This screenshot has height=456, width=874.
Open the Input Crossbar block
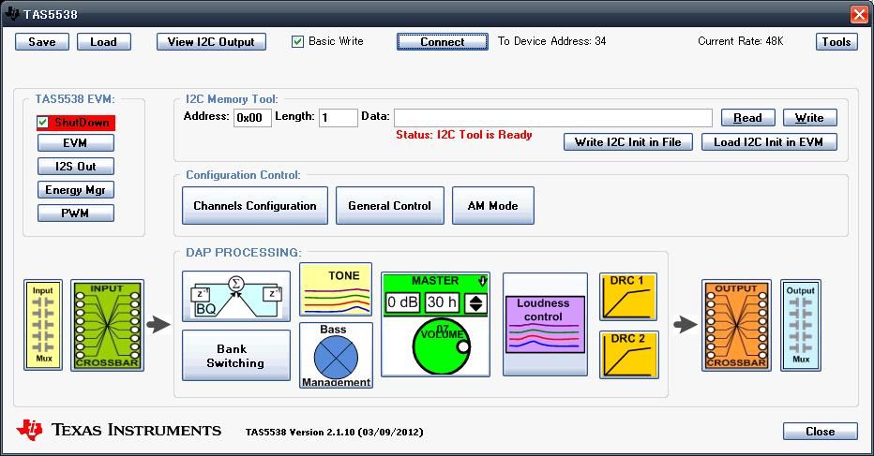click(x=107, y=325)
